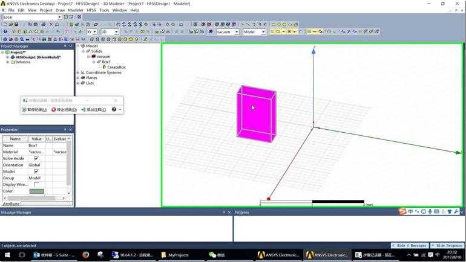The width and height of the screenshot is (466, 262).
Task: Select Box1 in the model tree
Action: click(106, 62)
